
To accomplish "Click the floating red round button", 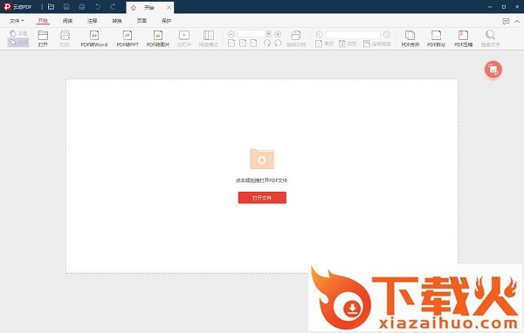I will 493,70.
